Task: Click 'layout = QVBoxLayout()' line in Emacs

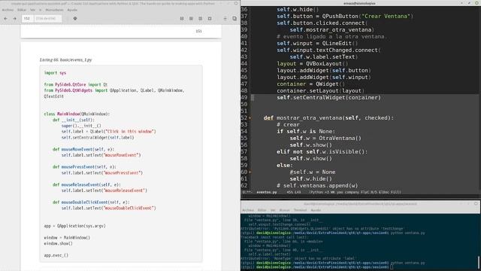Action: pyautogui.click(x=313, y=63)
